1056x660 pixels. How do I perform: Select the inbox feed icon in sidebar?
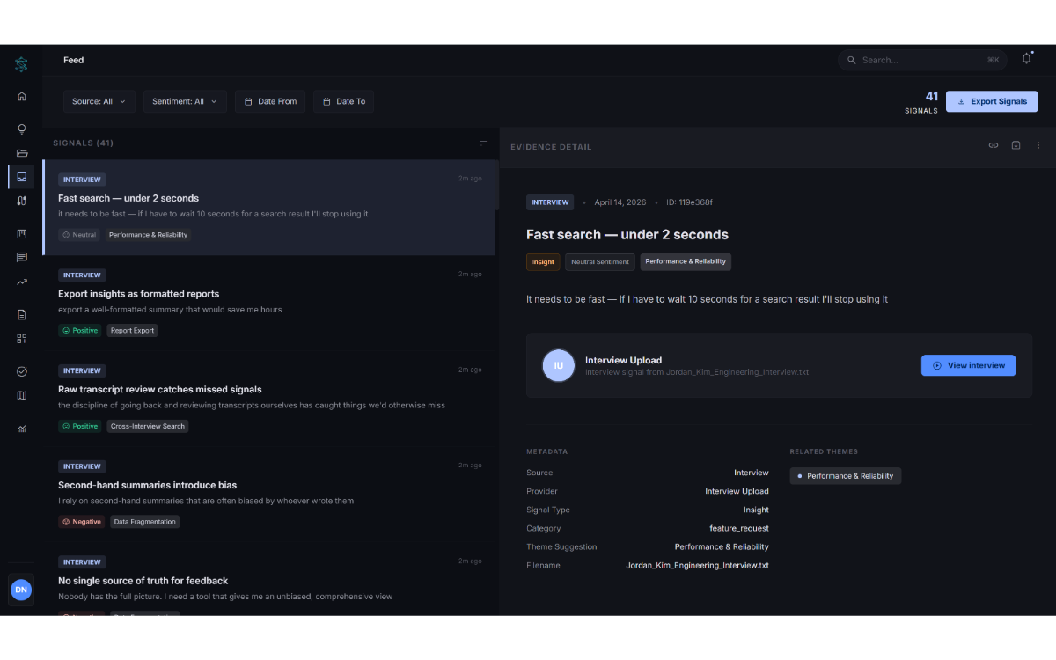pos(21,177)
